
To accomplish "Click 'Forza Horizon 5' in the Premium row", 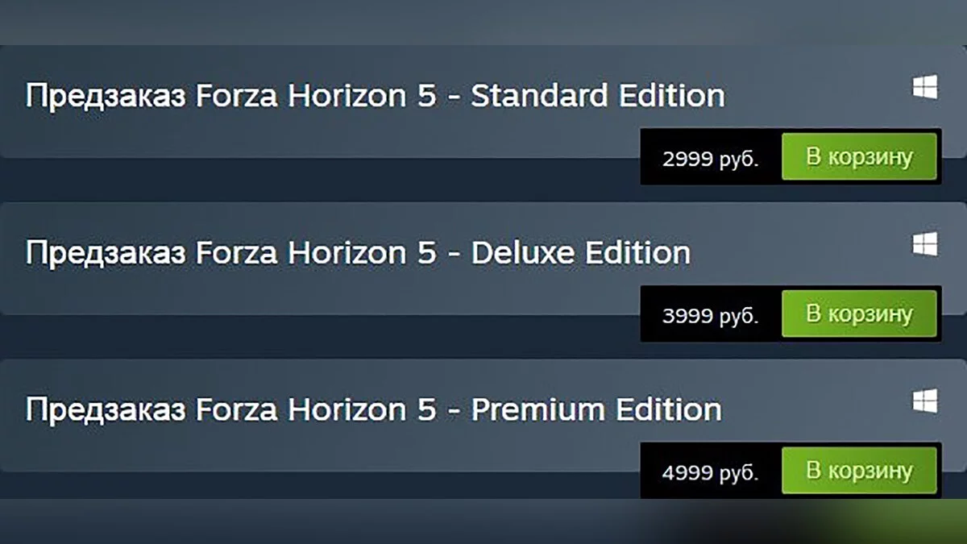I will (x=316, y=410).
